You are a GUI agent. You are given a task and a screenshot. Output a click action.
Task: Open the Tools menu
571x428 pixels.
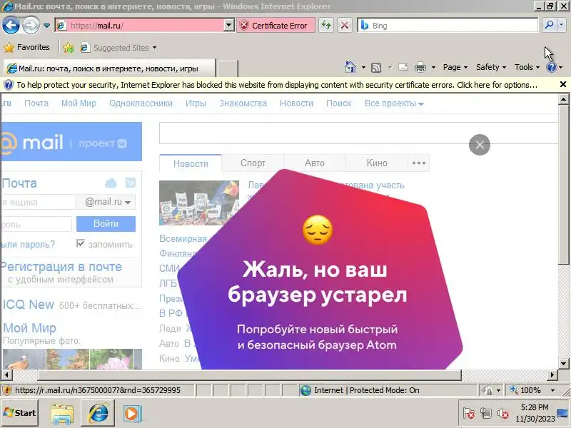coord(527,67)
